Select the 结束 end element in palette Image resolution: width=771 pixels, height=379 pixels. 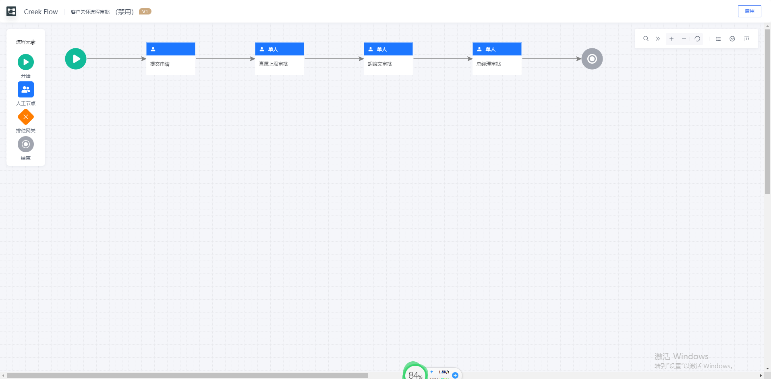pyautogui.click(x=26, y=144)
